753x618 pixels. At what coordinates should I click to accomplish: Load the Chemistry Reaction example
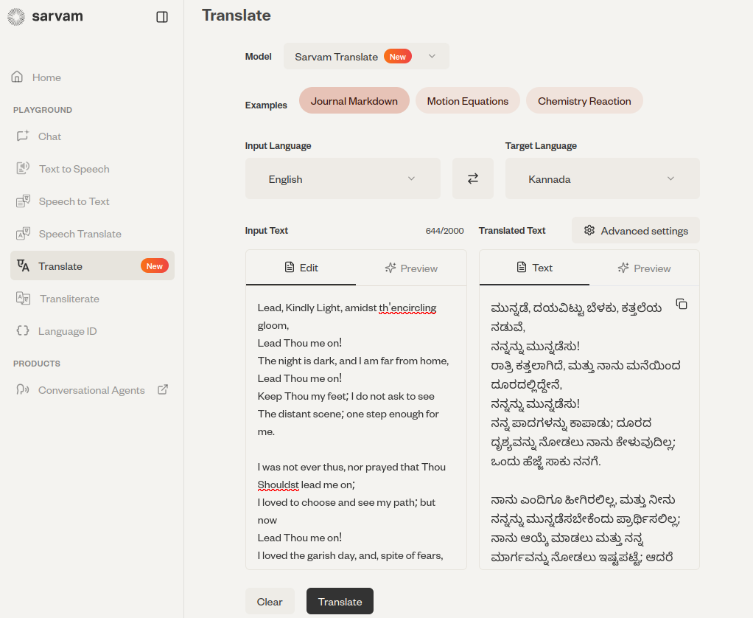pyautogui.click(x=584, y=100)
